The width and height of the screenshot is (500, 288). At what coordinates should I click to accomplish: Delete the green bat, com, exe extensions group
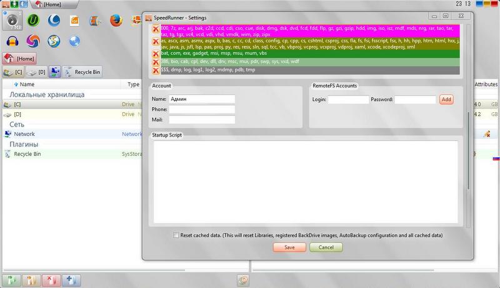[x=156, y=54]
